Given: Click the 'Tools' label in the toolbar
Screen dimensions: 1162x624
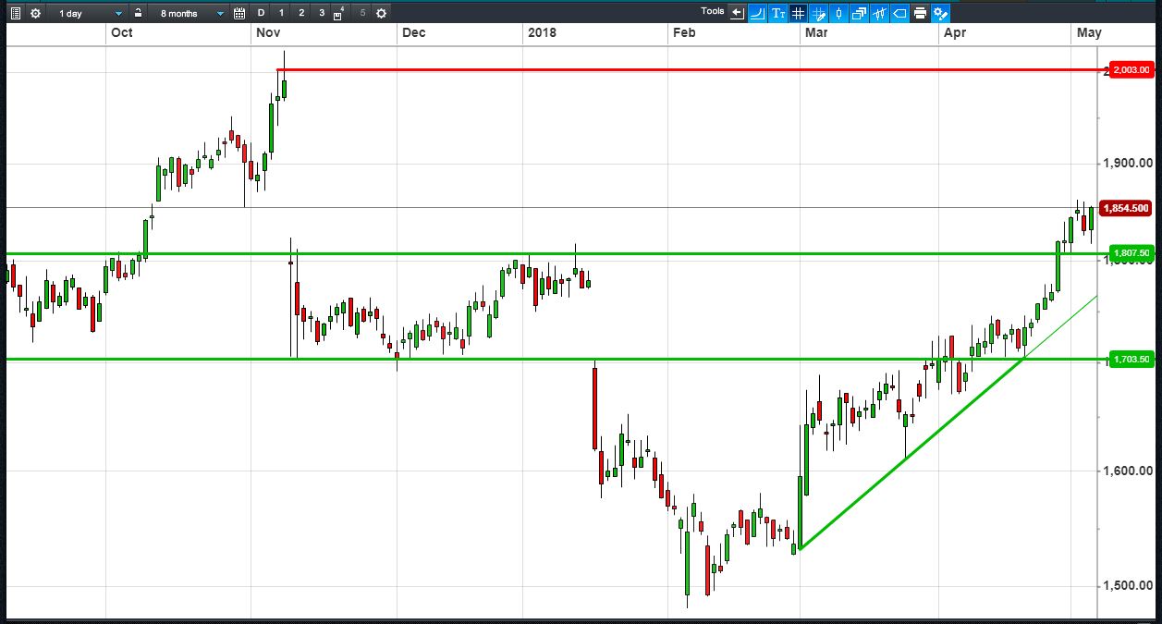Looking at the screenshot, I should coord(713,11).
